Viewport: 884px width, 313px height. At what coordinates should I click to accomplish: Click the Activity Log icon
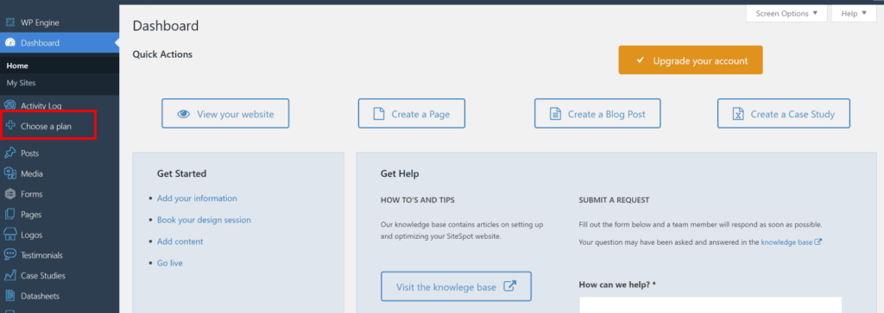pos(9,105)
